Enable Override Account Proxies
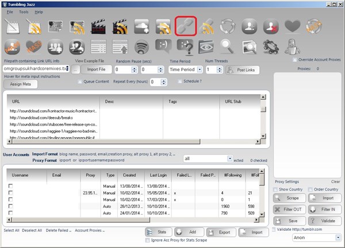The height and width of the screenshot is (248, 345). tap(294, 60)
